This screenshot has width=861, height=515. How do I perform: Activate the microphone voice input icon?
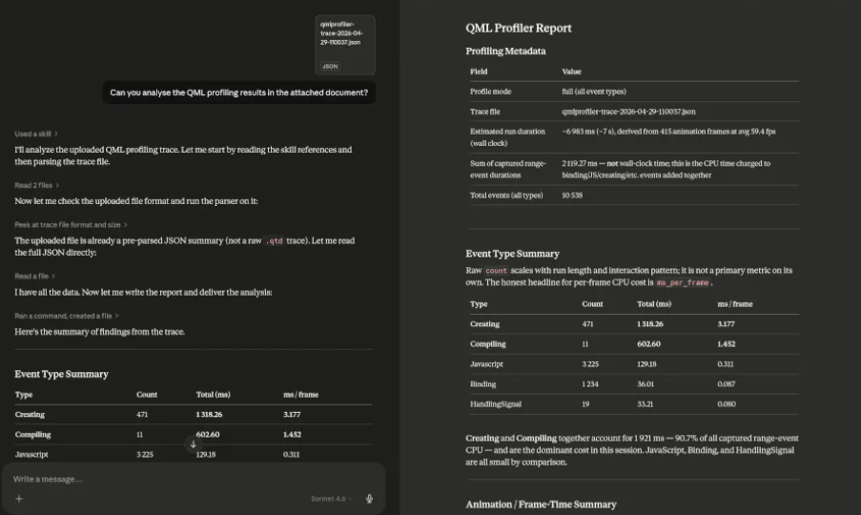(369, 499)
